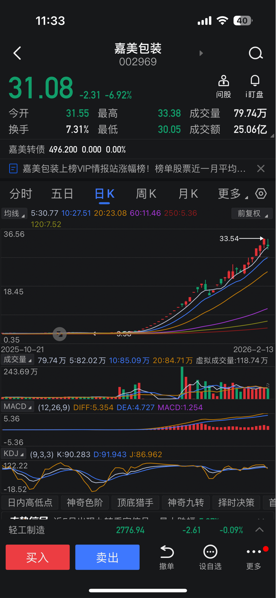
Task: Tap the battery indicator showing 40
Action: [x=243, y=20]
